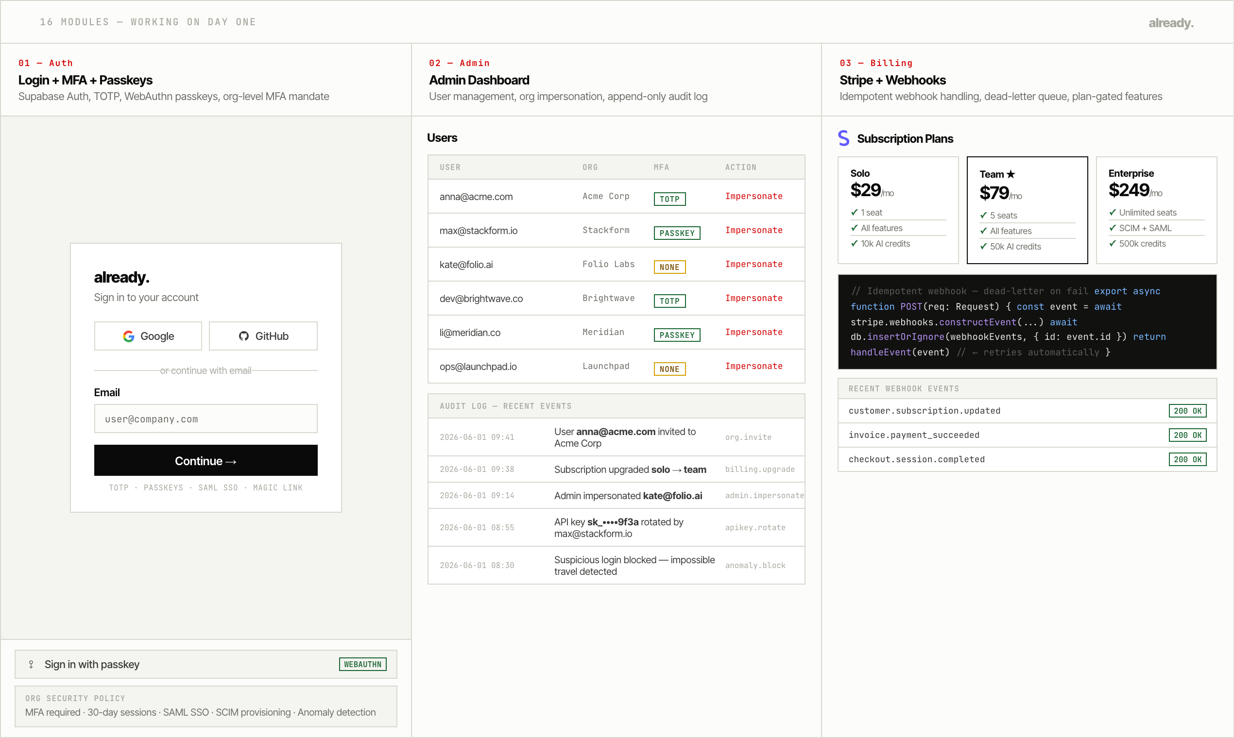Sign in with GitHub button

pyautogui.click(x=263, y=336)
